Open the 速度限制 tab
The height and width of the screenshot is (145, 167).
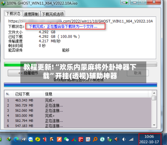tap(31, 14)
